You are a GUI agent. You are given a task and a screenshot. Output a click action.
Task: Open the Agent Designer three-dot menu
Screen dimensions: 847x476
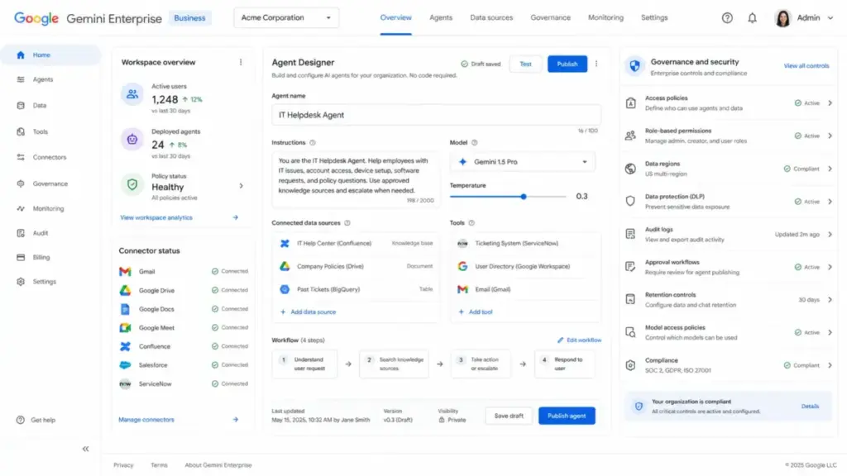tap(596, 64)
